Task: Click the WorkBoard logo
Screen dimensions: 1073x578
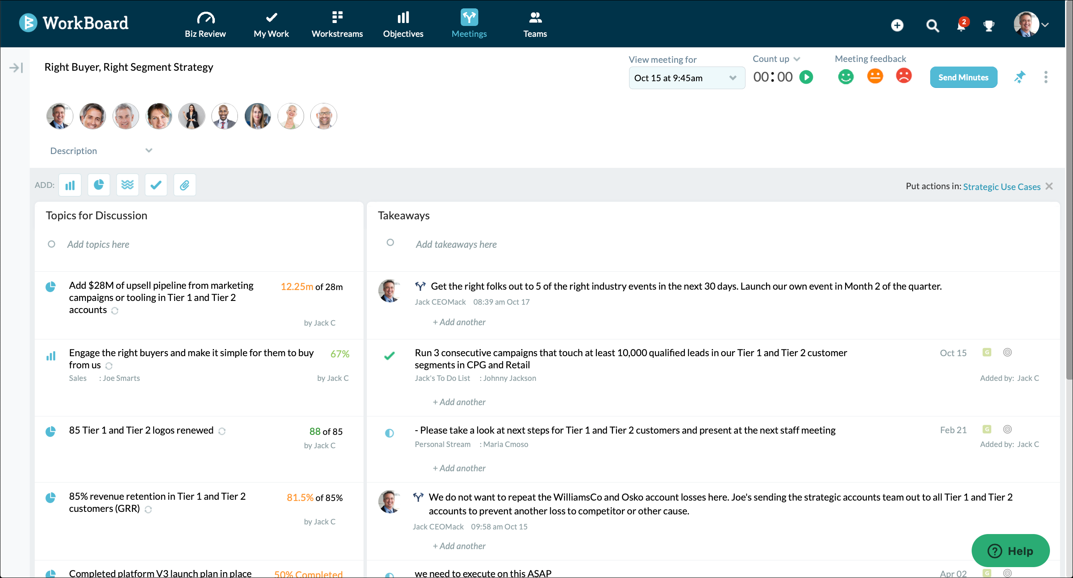Action: [x=74, y=23]
